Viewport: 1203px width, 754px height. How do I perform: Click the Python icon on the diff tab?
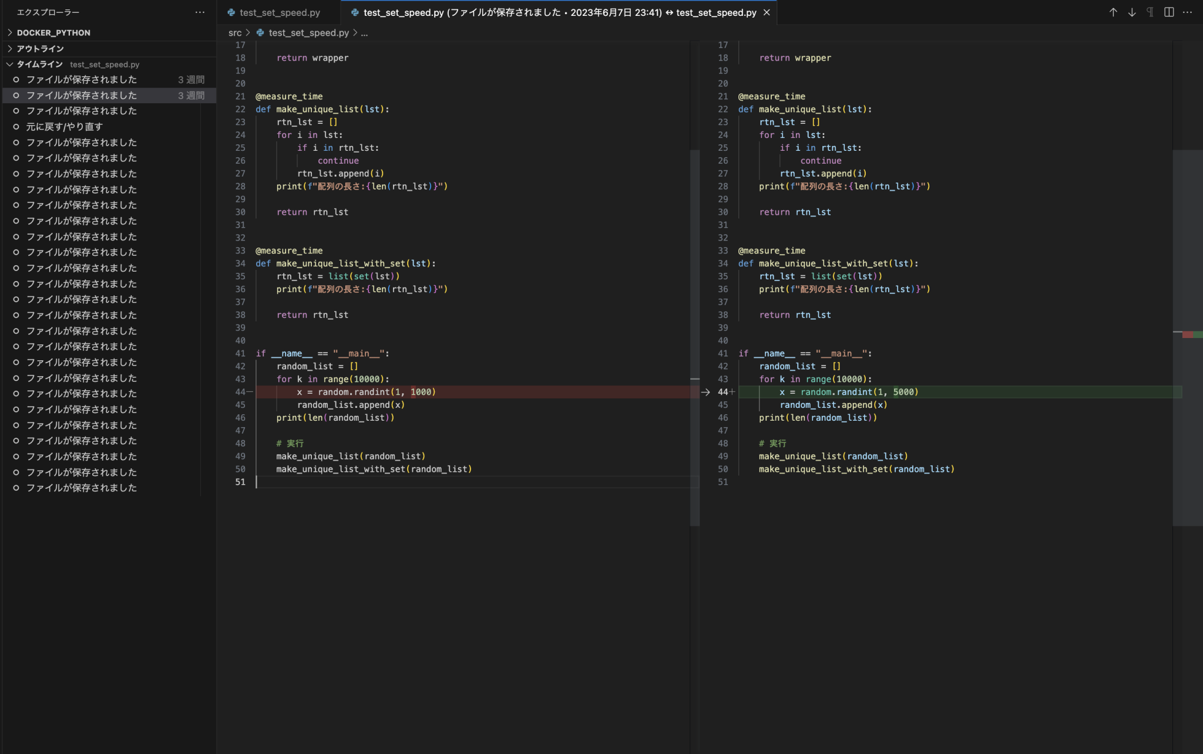coord(355,12)
